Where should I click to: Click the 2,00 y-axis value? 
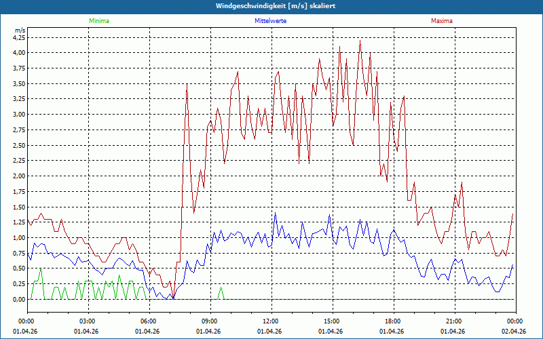click(20, 176)
